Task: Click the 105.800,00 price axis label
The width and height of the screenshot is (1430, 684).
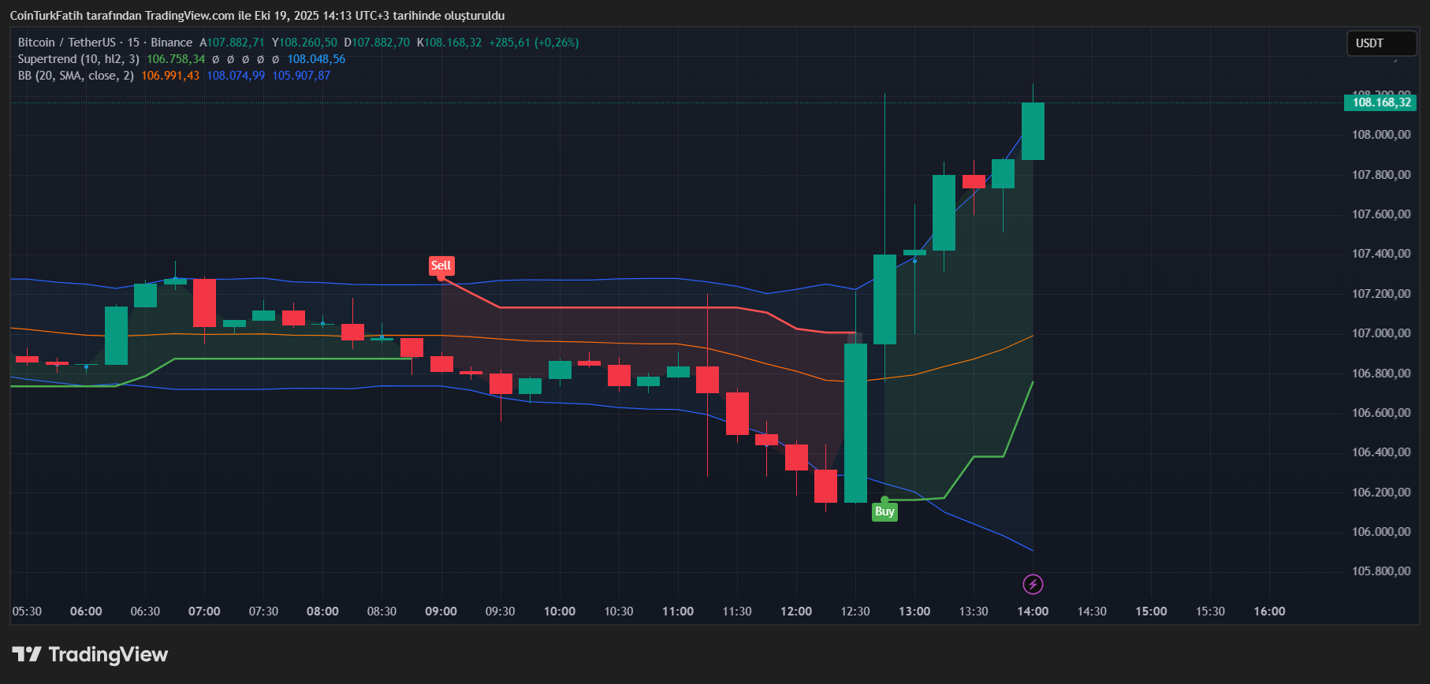Action: coord(1381,571)
